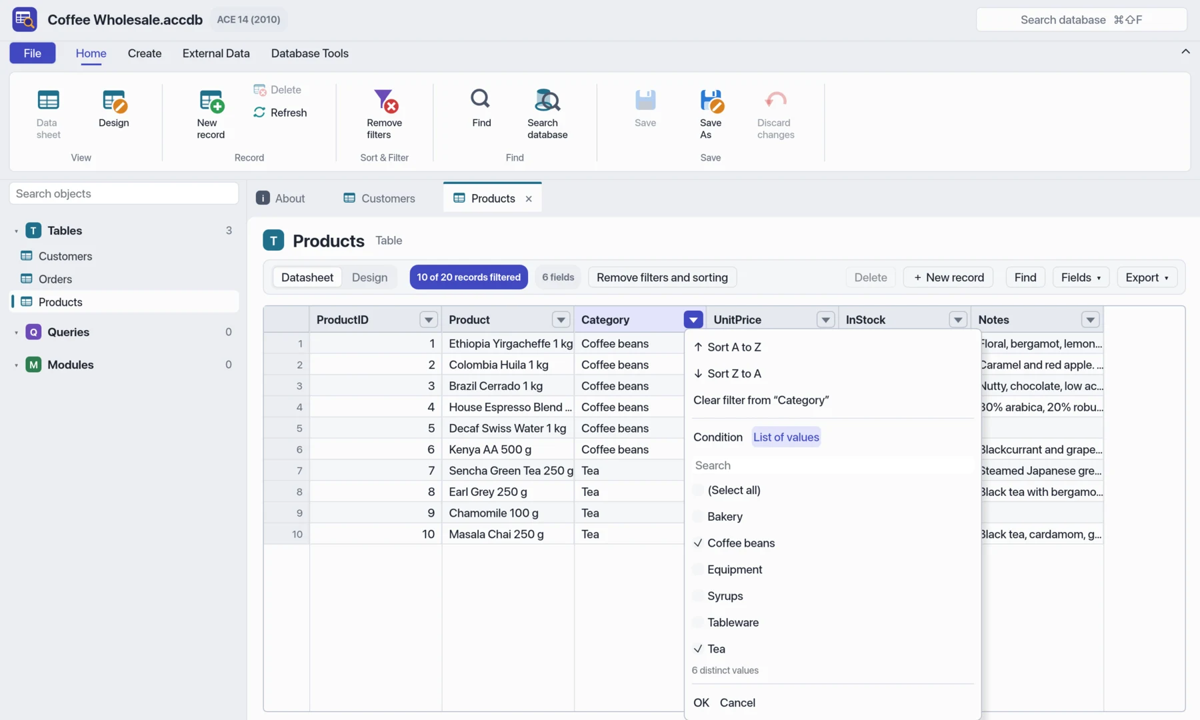
Task: Open the Export dropdown menu
Action: 1147,277
